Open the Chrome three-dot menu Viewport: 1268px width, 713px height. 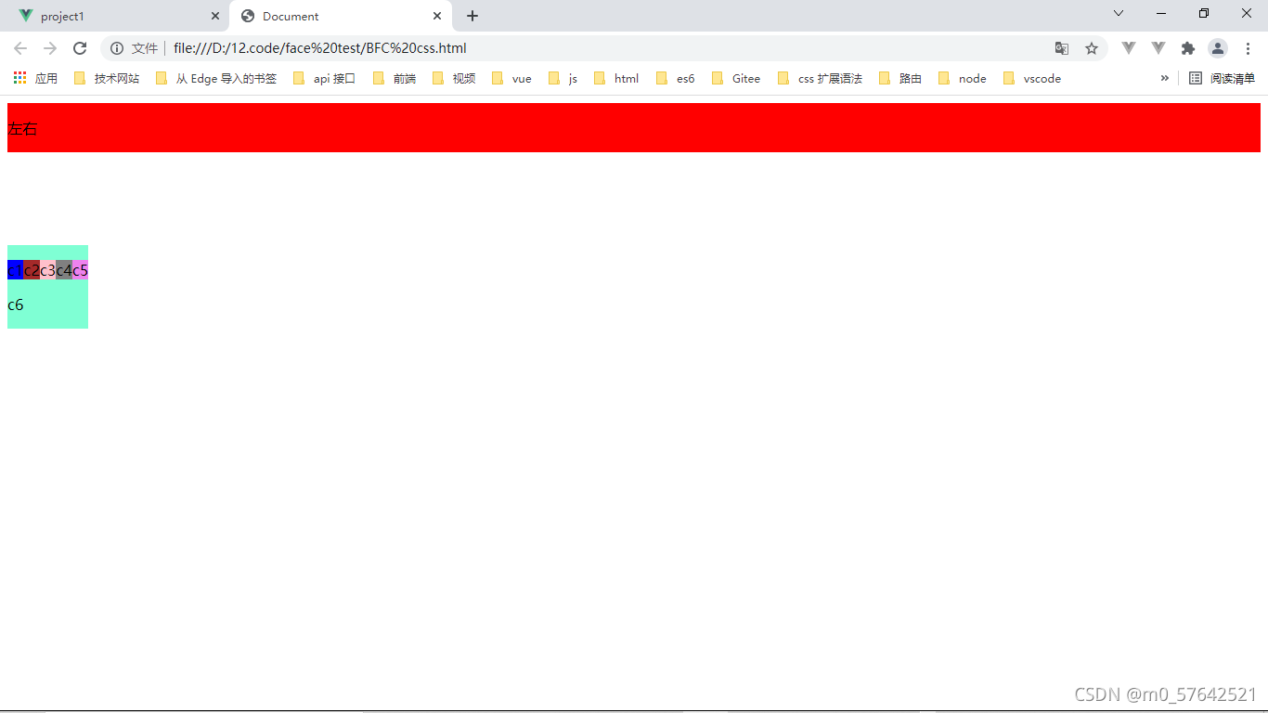click(1249, 47)
